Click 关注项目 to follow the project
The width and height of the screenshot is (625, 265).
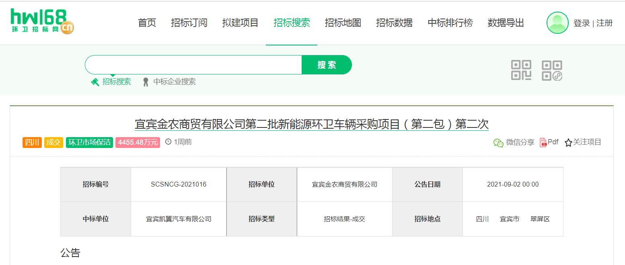587,142
